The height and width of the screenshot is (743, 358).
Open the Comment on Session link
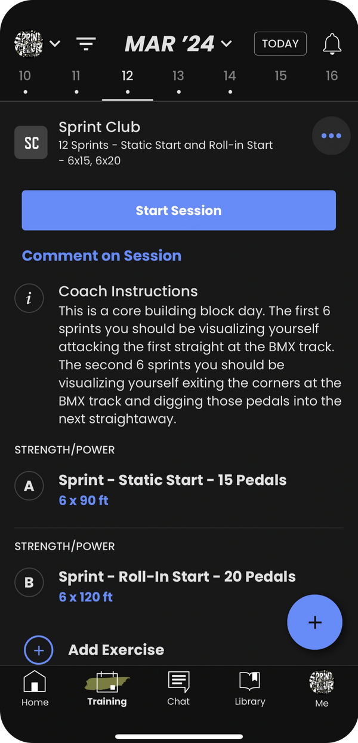pyautogui.click(x=101, y=256)
